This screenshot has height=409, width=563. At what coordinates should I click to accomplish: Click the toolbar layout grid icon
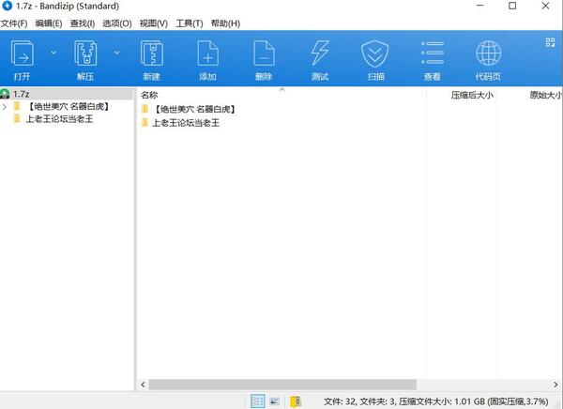[550, 42]
